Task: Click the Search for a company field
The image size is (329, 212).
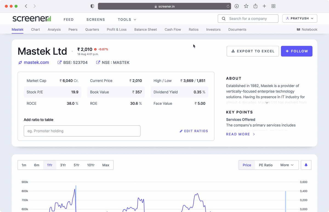Action: pos(248,19)
